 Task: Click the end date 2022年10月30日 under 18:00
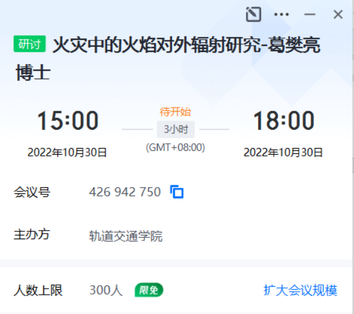pos(283,152)
